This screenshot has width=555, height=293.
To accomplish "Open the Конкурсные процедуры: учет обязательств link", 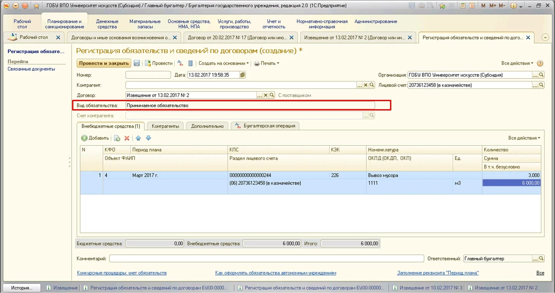I will (x=122, y=273).
